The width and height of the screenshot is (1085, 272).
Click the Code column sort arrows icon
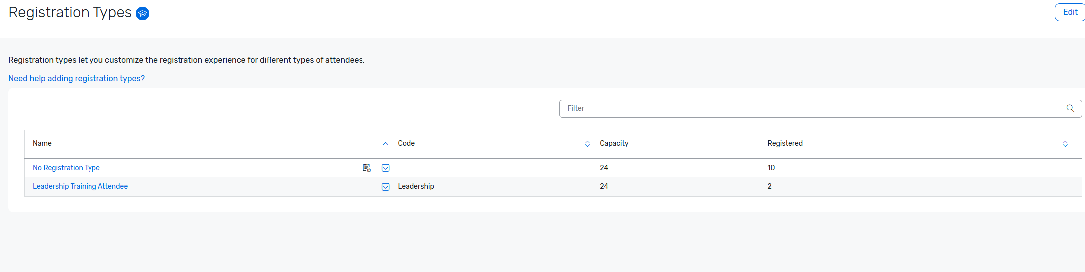click(x=587, y=144)
